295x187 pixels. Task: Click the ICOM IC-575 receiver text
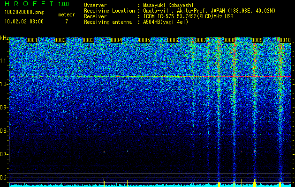pyautogui.click(x=188, y=16)
